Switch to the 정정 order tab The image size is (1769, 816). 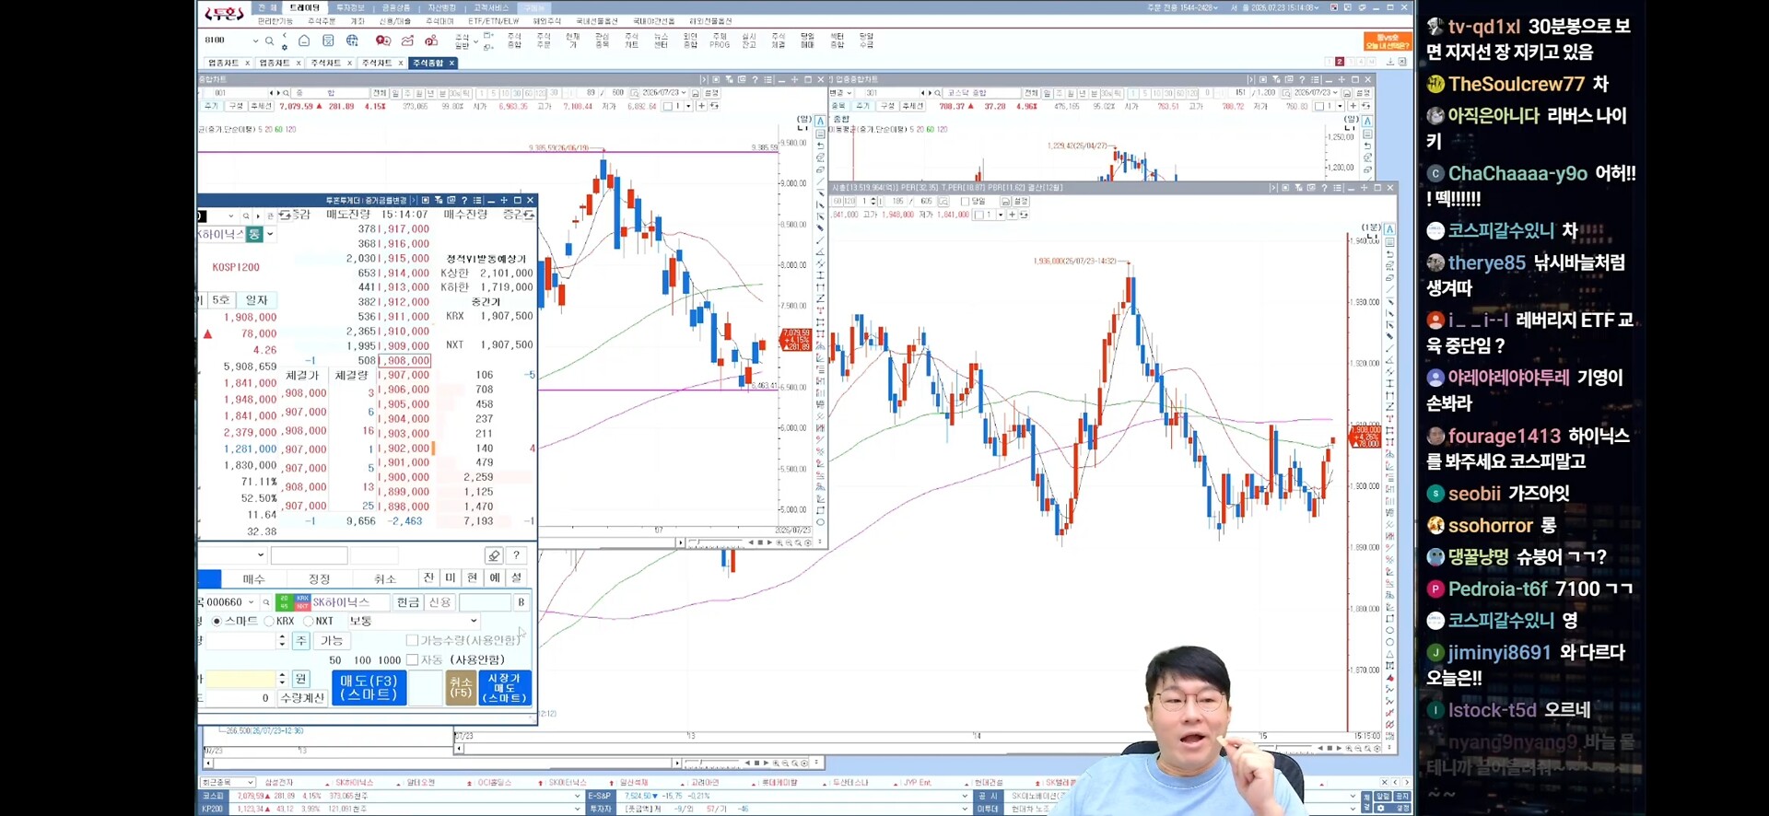click(320, 578)
